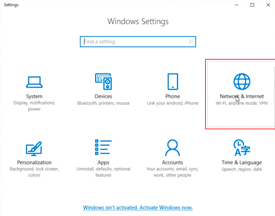The image size is (275, 216).
Task: Minimize the Settings window
Action: [236, 5]
